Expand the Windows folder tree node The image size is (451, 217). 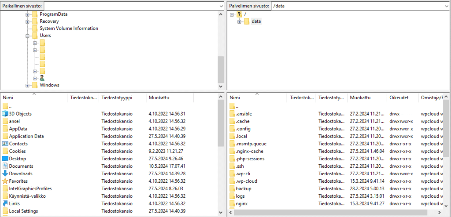click(x=28, y=85)
